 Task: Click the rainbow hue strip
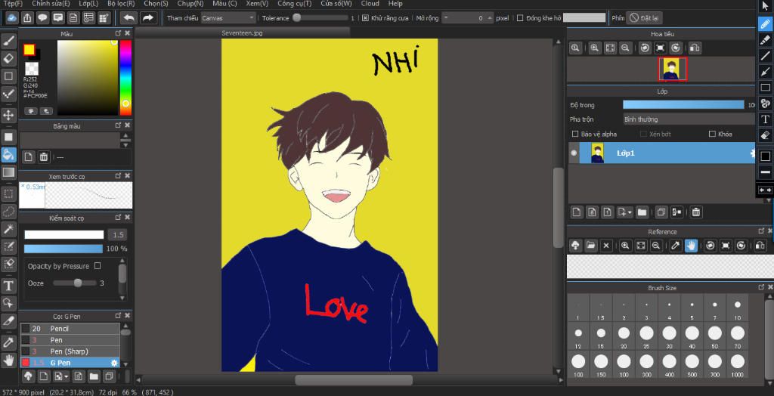(x=125, y=78)
